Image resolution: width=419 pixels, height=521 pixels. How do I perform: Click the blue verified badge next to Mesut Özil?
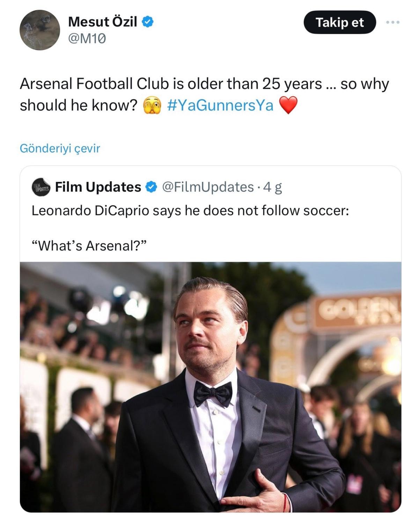pyautogui.click(x=148, y=22)
